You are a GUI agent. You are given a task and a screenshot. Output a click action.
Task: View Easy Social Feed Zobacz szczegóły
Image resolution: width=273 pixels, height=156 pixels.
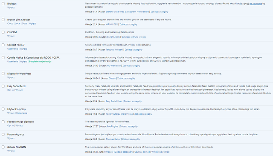point(133,101)
